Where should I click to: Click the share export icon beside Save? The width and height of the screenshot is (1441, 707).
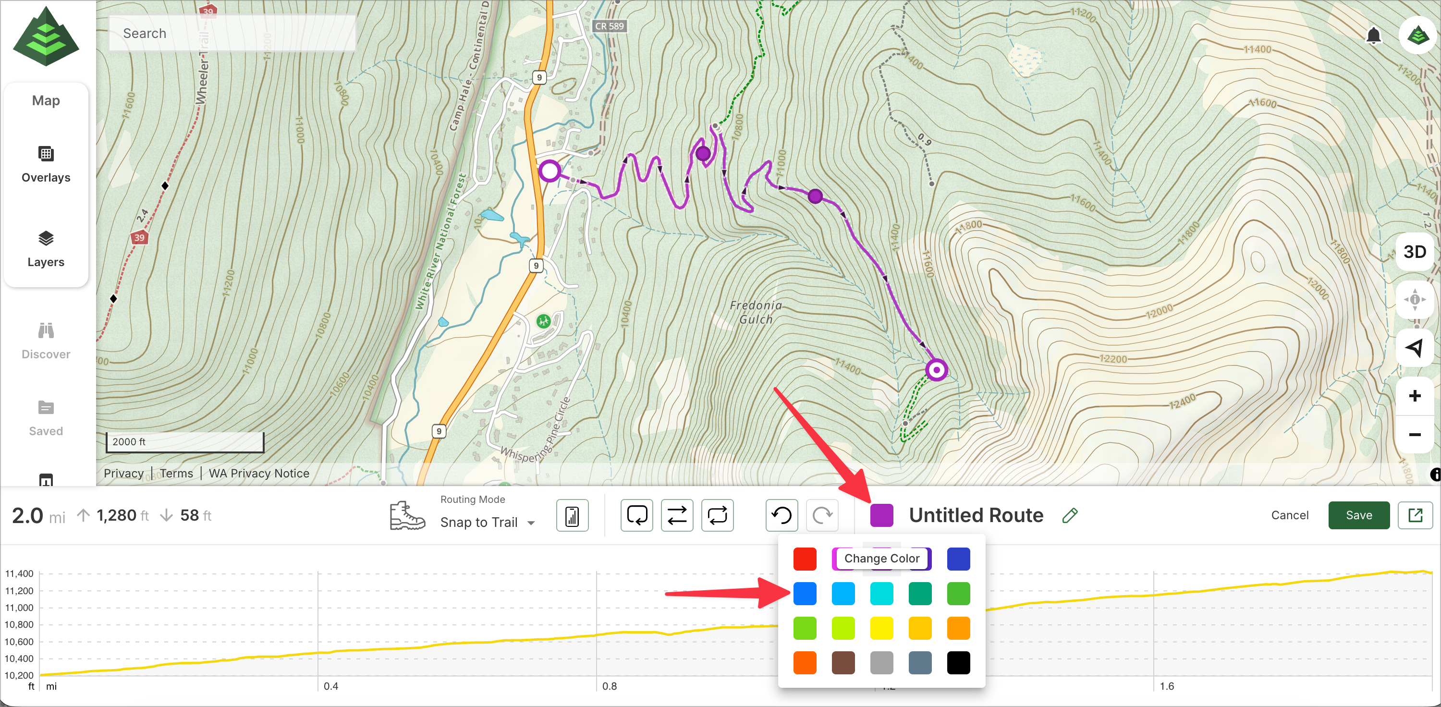click(1415, 515)
